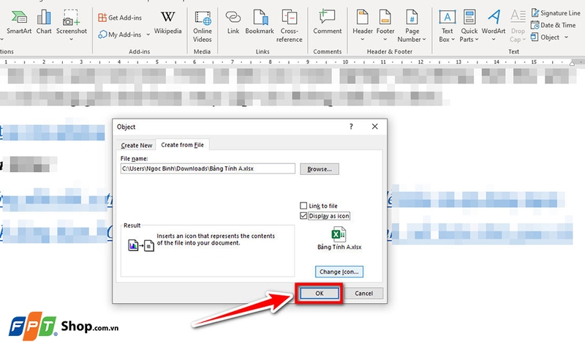Click the help question mark in Object dialog
The width and height of the screenshot is (585, 347).
click(x=351, y=127)
